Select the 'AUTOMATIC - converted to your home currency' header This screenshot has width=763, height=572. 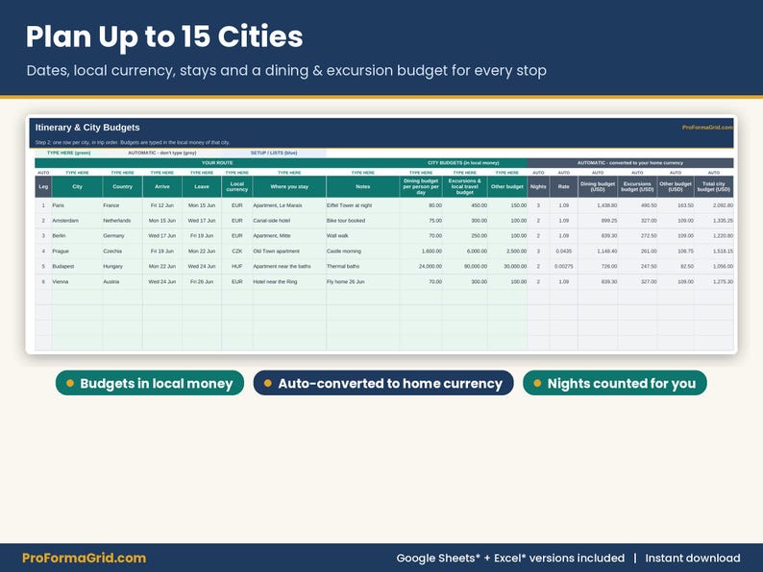[x=630, y=163]
